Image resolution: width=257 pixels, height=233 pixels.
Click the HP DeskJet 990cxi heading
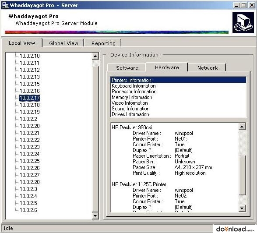click(x=132, y=127)
